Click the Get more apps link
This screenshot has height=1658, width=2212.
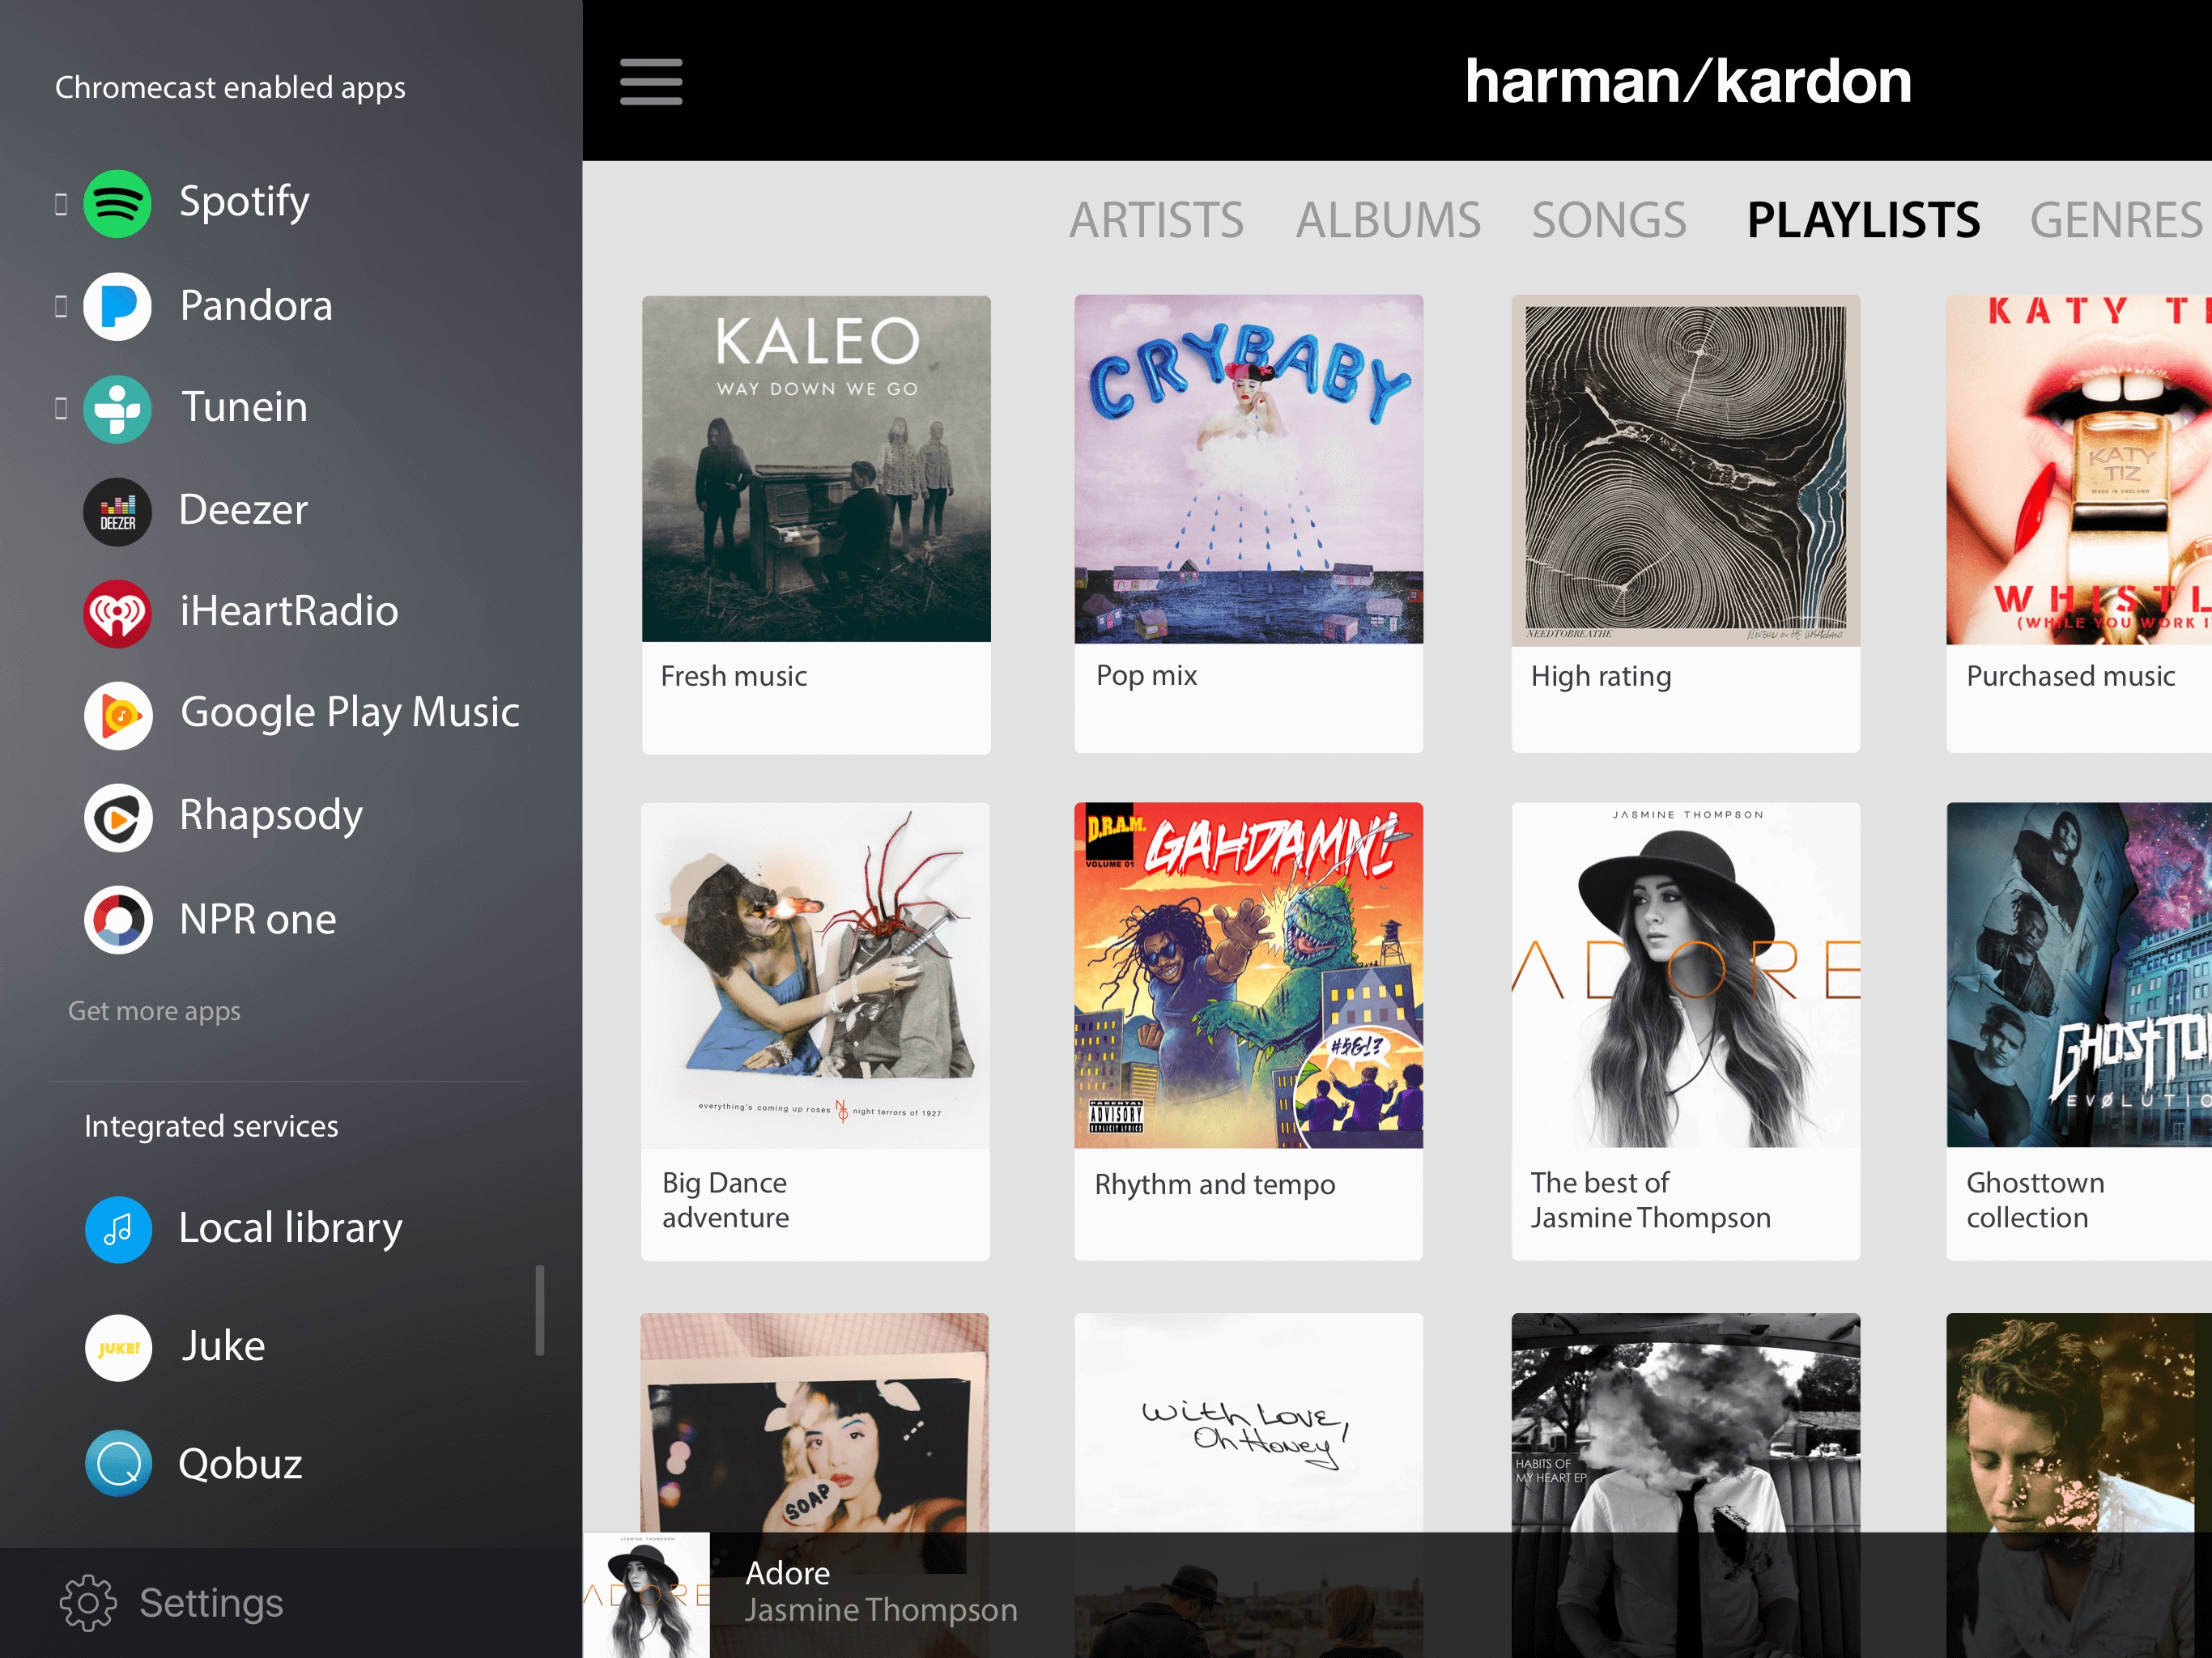tap(154, 1011)
